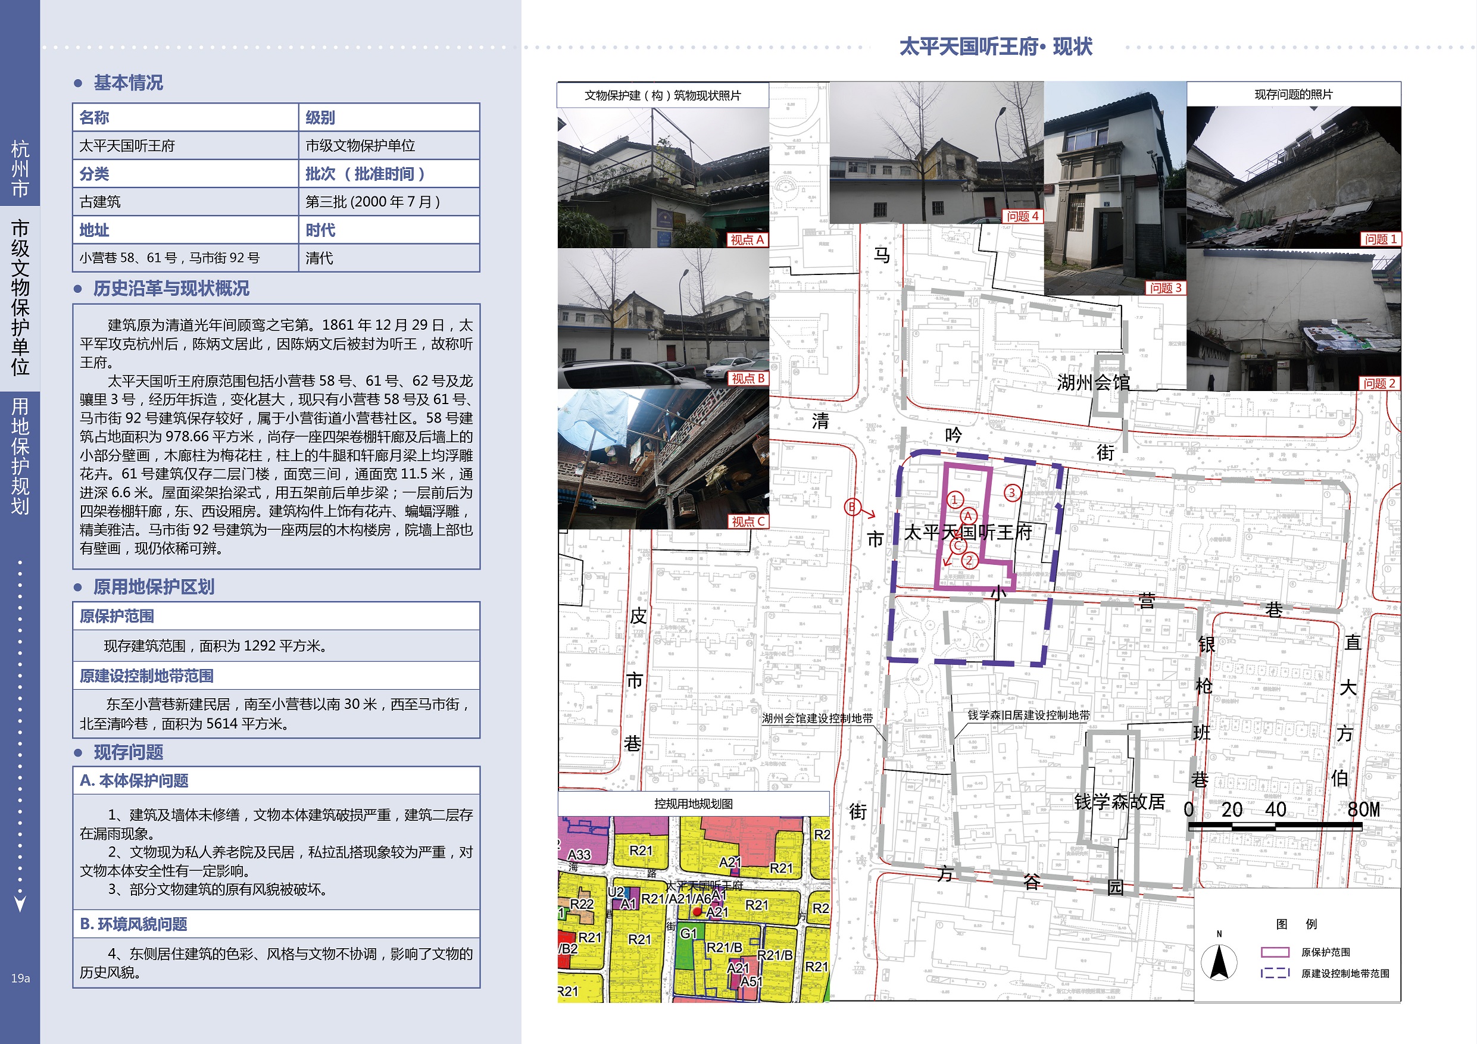Select the 用地保护规划 sidebar section
The width and height of the screenshot is (1477, 1044).
[x=20, y=455]
